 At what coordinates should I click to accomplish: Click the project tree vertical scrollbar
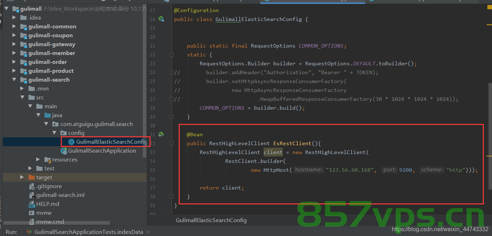(x=144, y=82)
